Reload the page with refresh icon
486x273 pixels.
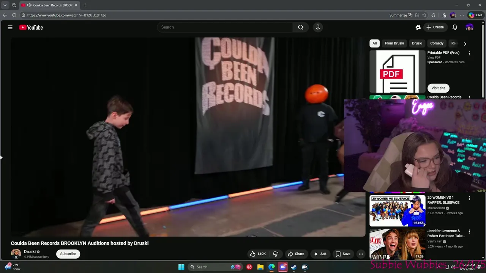point(14,15)
